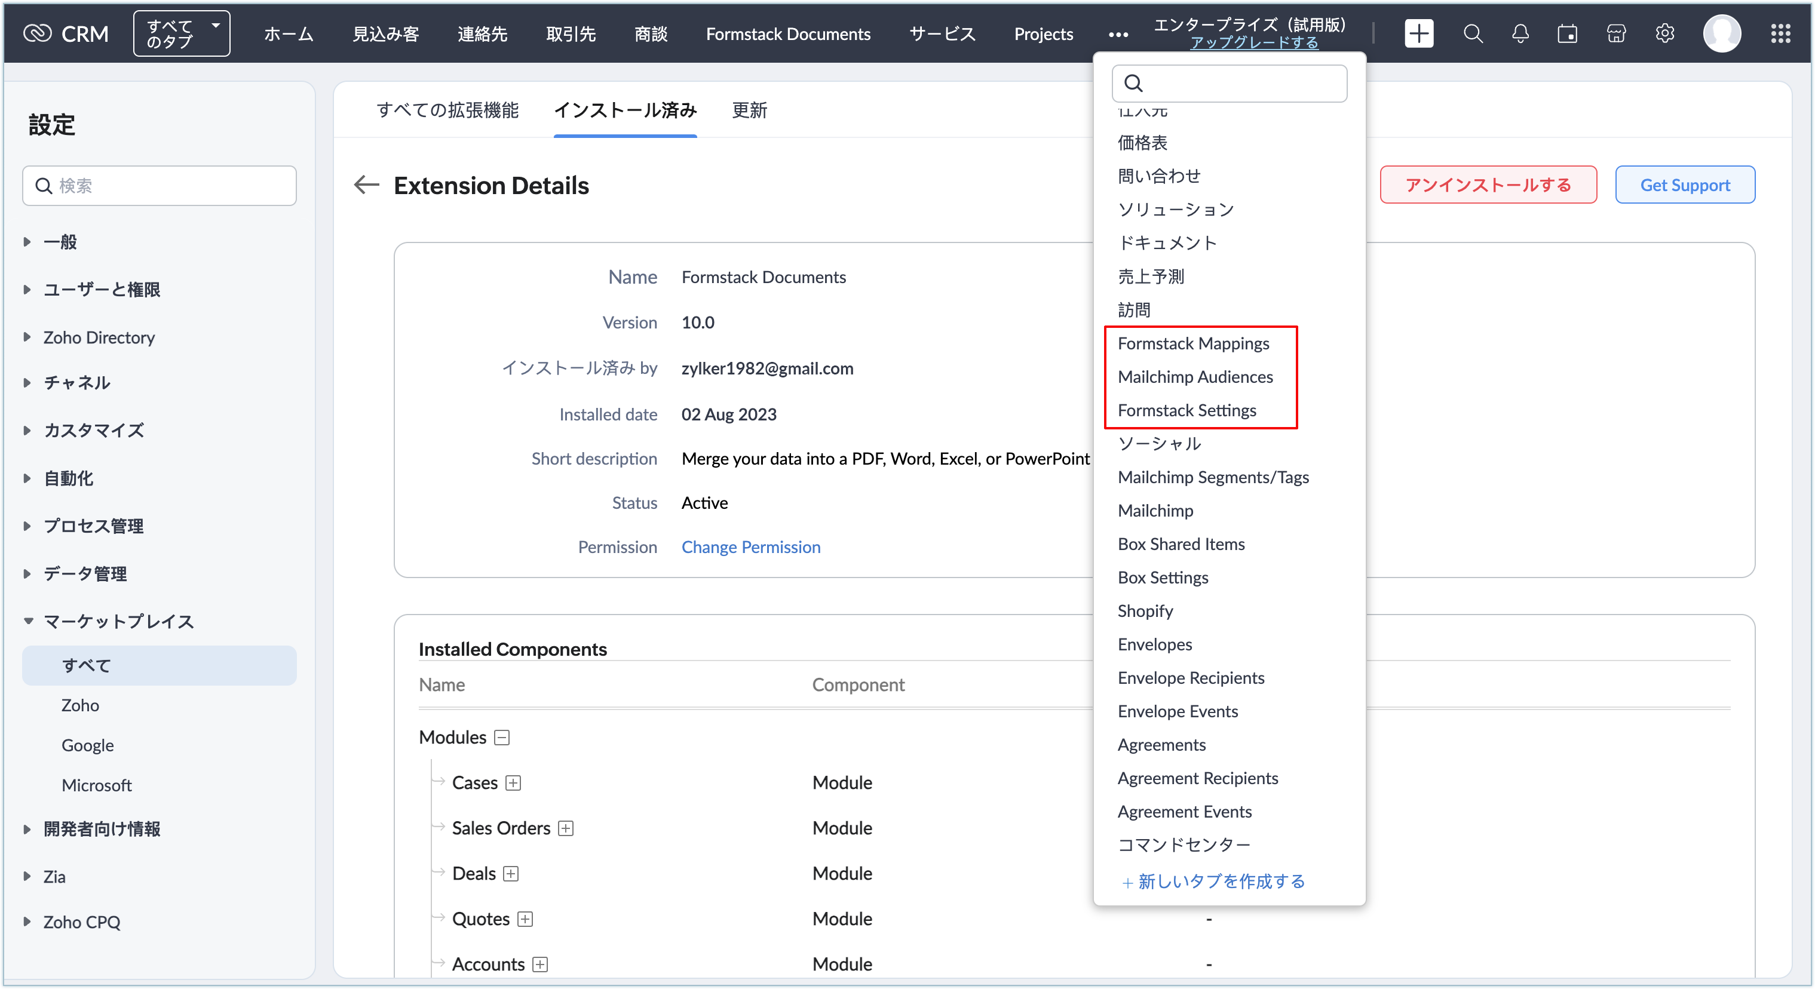Click アンインストールする button
Viewport: 1815px width, 989px height.
pyautogui.click(x=1488, y=185)
